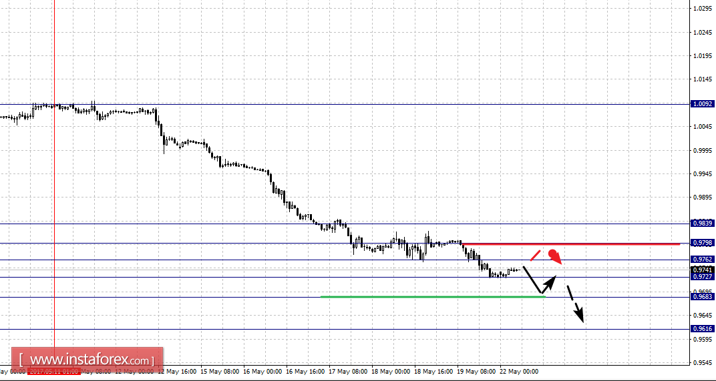Image resolution: width=716 pixels, height=381 pixels.
Task: Click the 18 May 00:00 time label
Action: coord(392,372)
